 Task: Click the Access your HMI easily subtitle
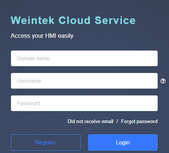click(42, 36)
